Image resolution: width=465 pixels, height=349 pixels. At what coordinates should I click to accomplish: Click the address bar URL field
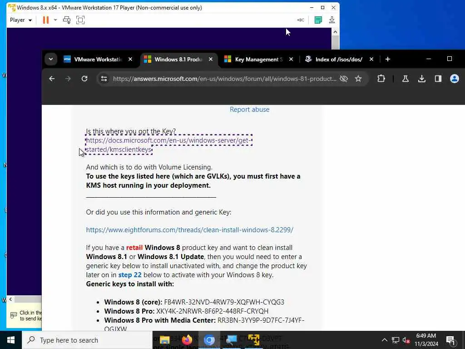point(224,79)
